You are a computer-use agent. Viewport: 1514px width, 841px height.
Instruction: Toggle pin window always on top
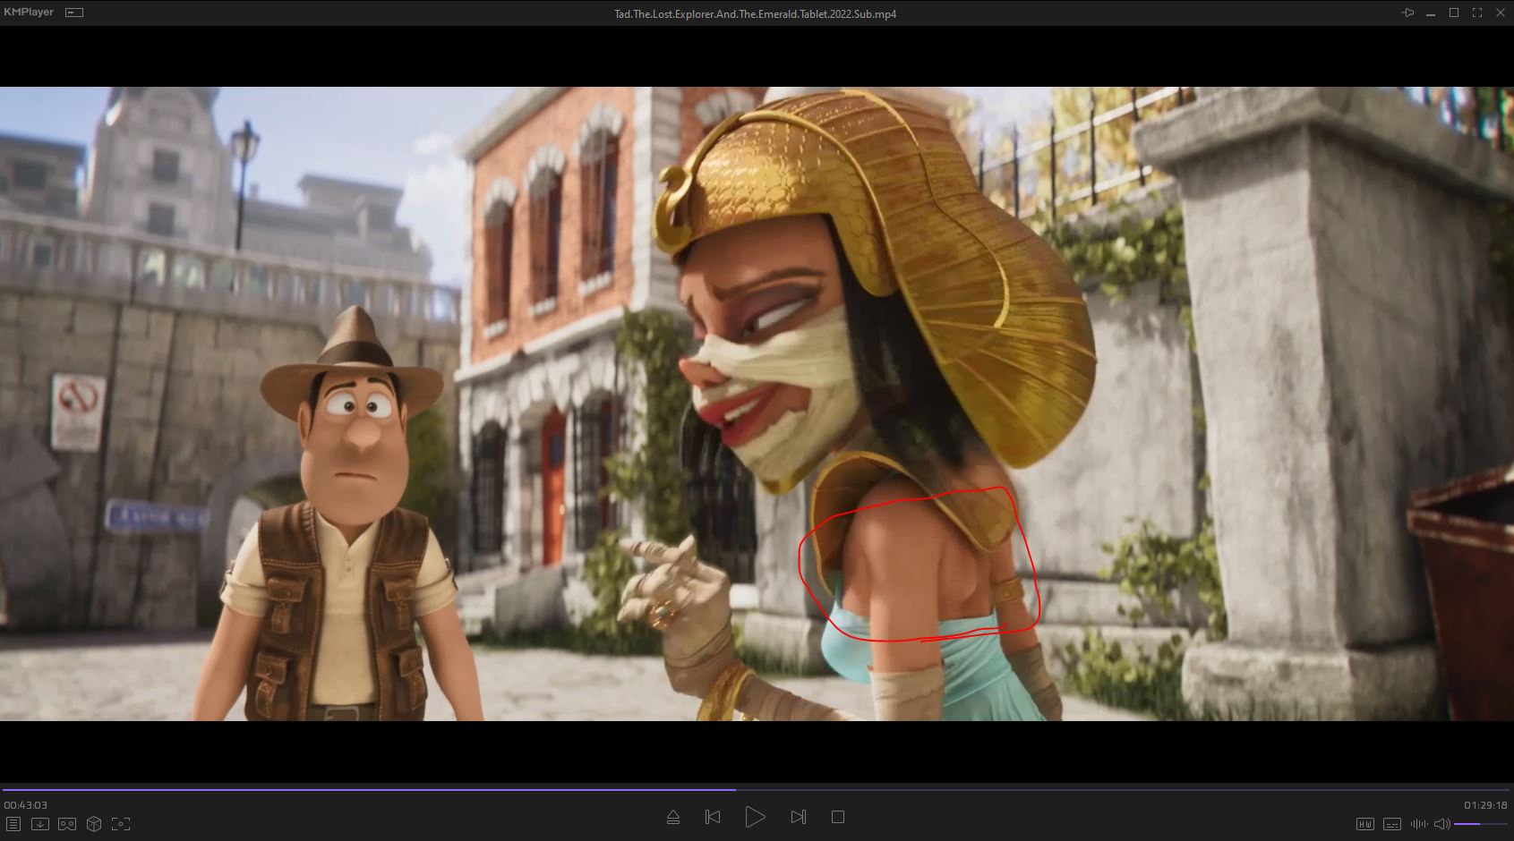tap(1407, 13)
